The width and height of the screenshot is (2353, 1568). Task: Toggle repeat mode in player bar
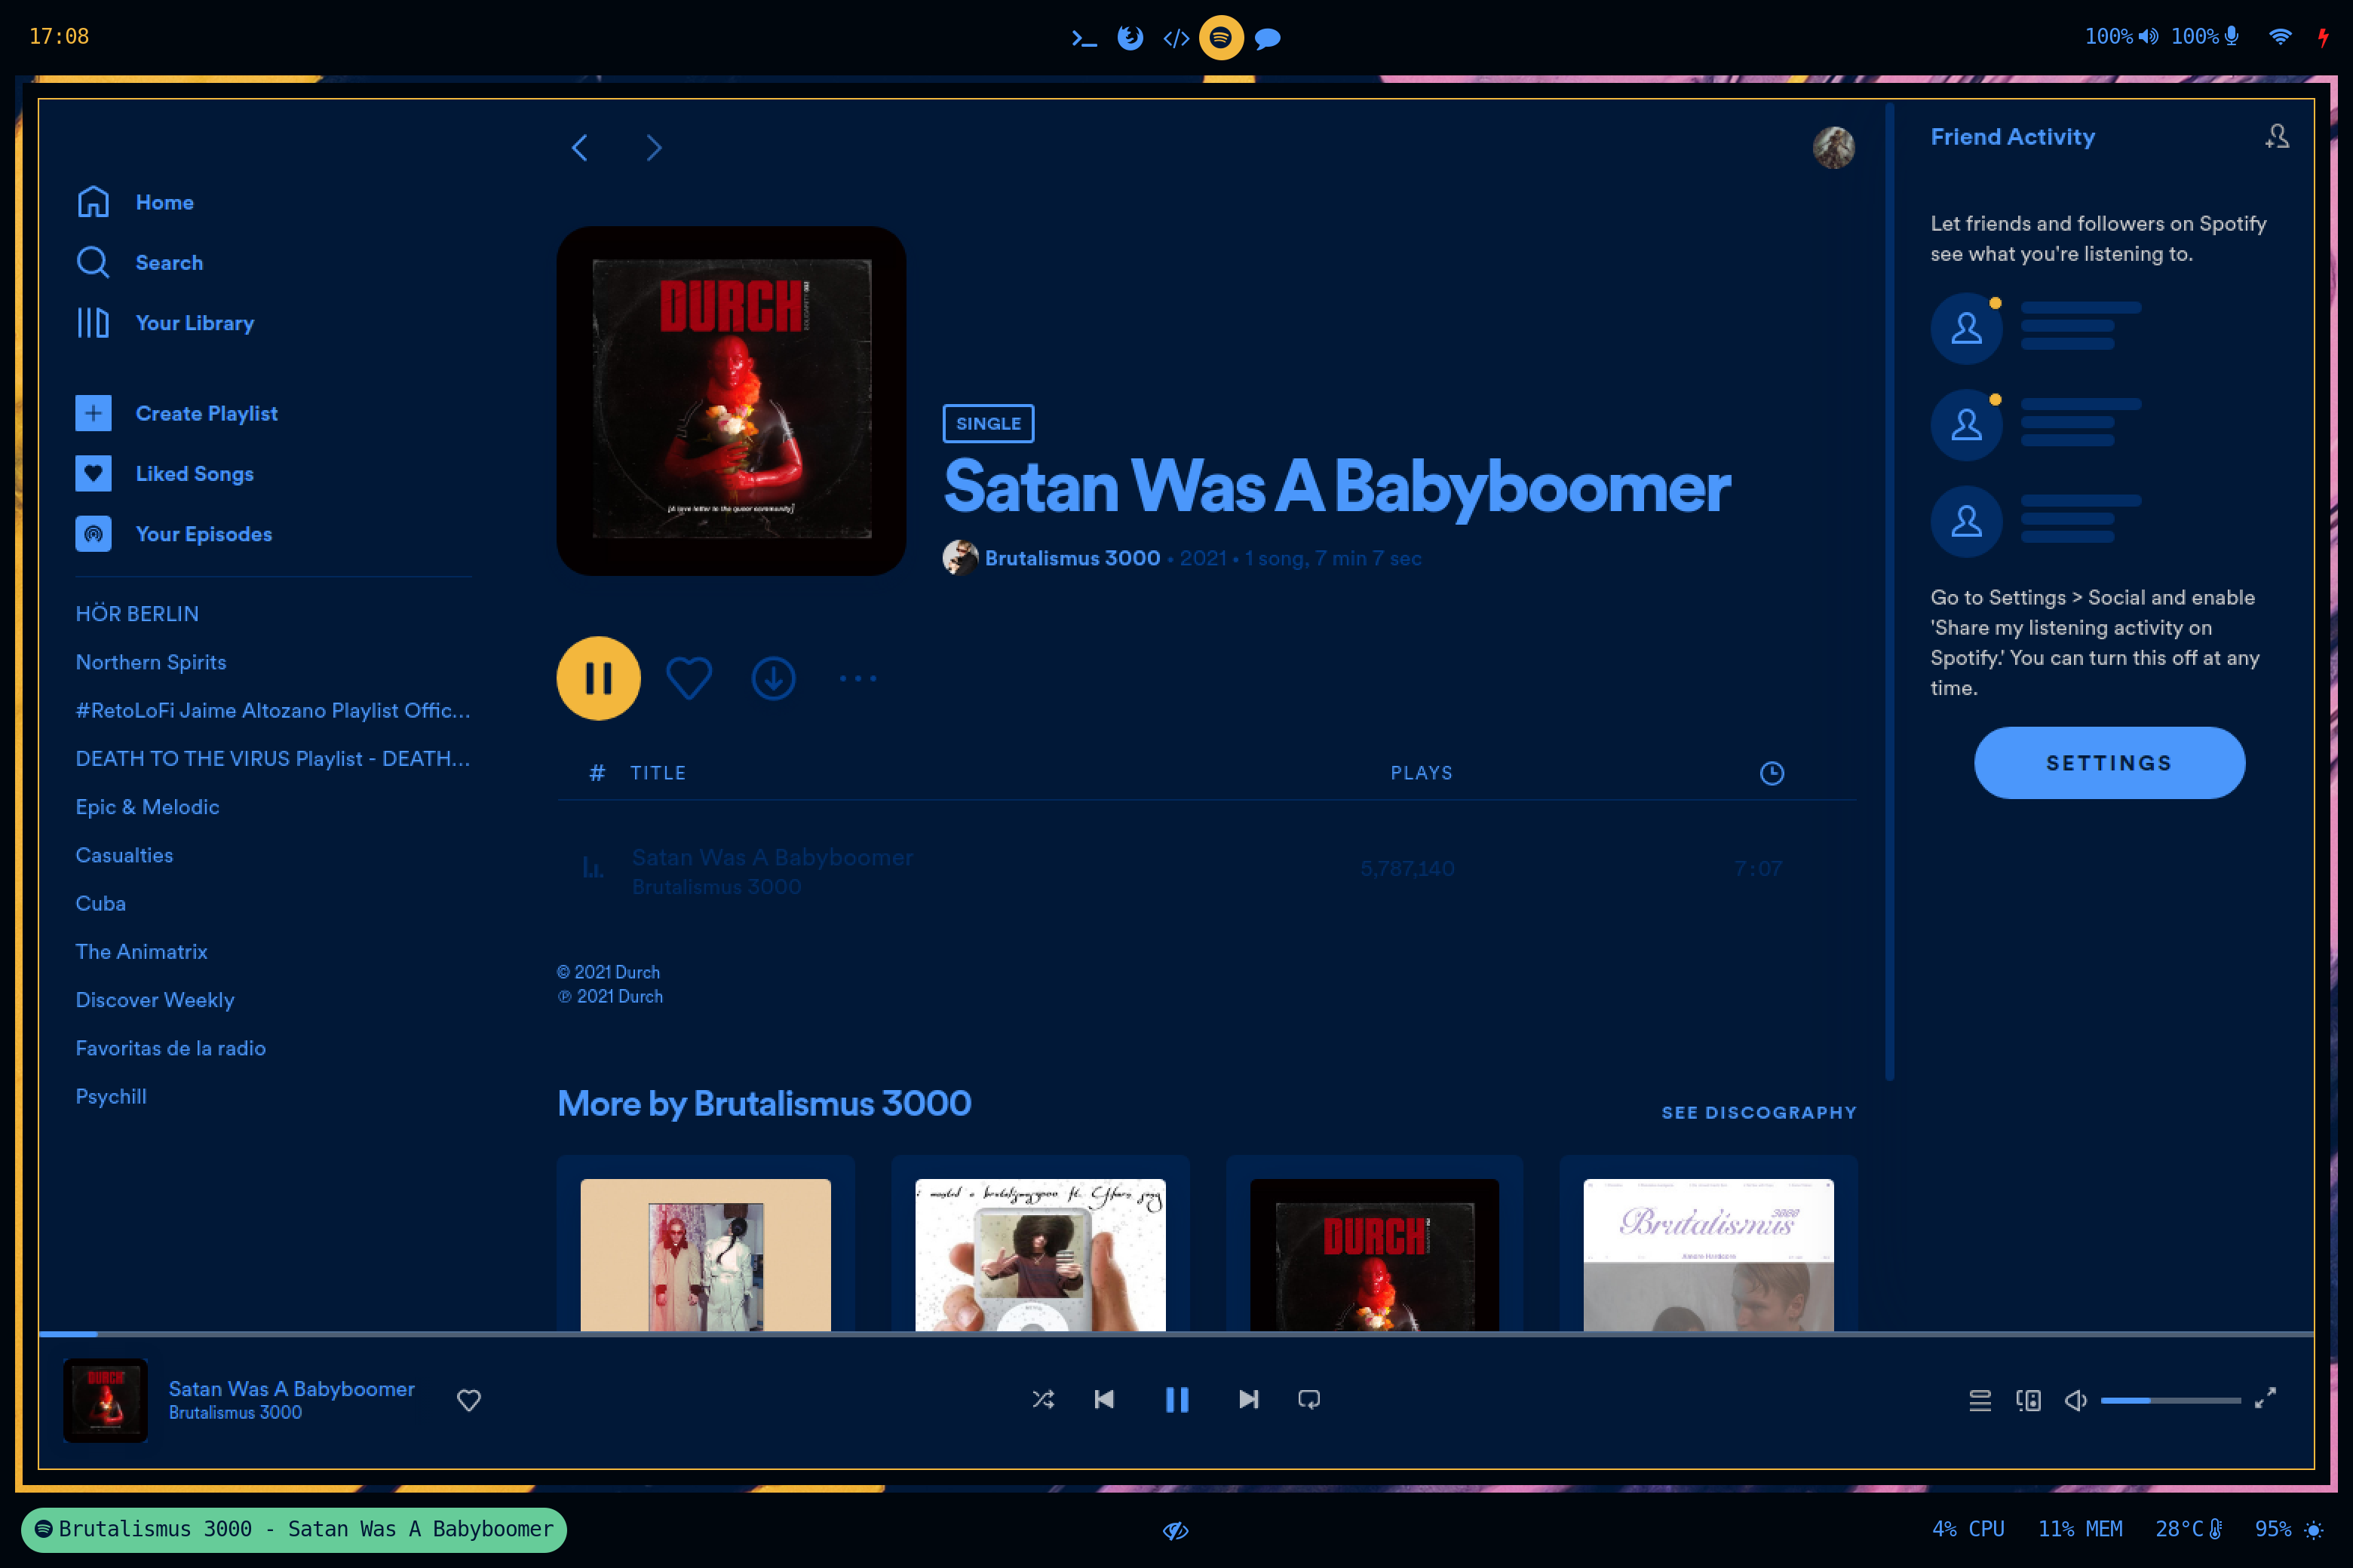click(x=1308, y=1400)
